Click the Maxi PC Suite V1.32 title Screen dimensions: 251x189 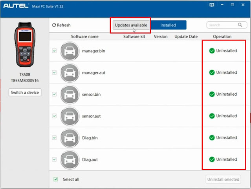[x=48, y=6]
